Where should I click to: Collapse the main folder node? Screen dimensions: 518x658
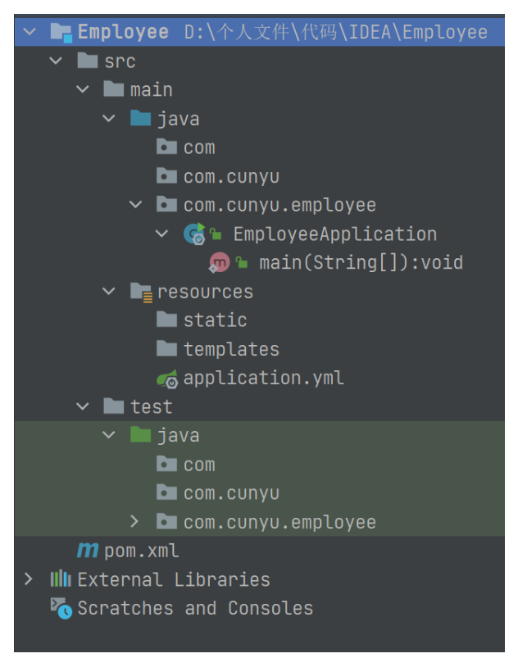tap(82, 90)
